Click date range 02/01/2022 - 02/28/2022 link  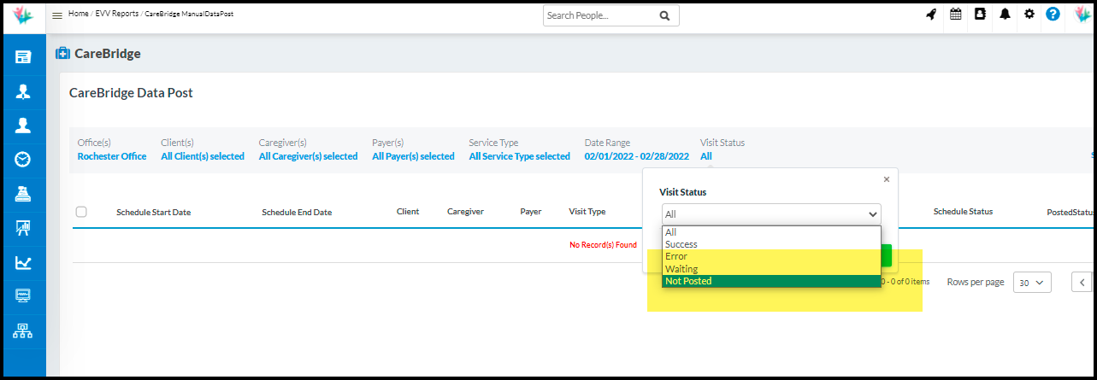click(x=636, y=156)
